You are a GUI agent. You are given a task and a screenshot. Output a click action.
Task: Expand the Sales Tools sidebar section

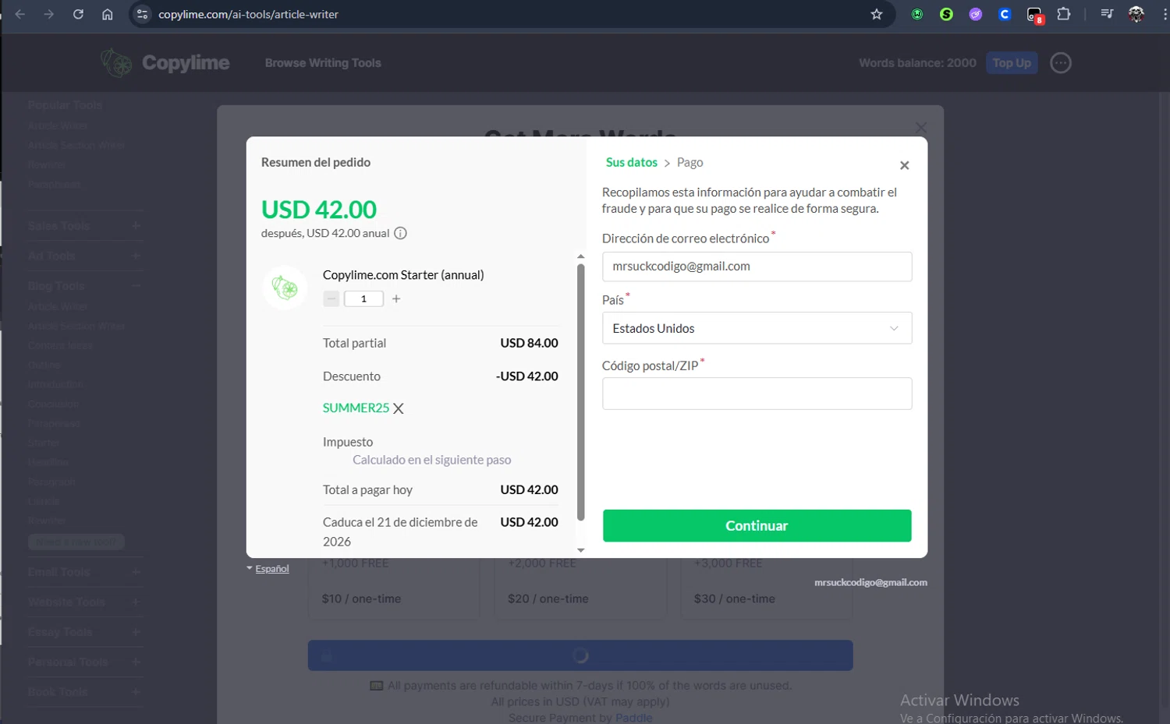click(x=85, y=226)
